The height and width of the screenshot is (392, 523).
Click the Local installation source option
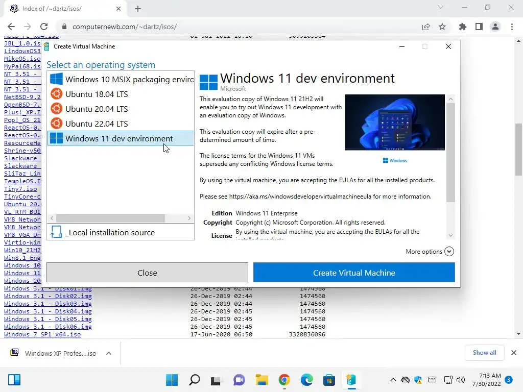point(121,232)
